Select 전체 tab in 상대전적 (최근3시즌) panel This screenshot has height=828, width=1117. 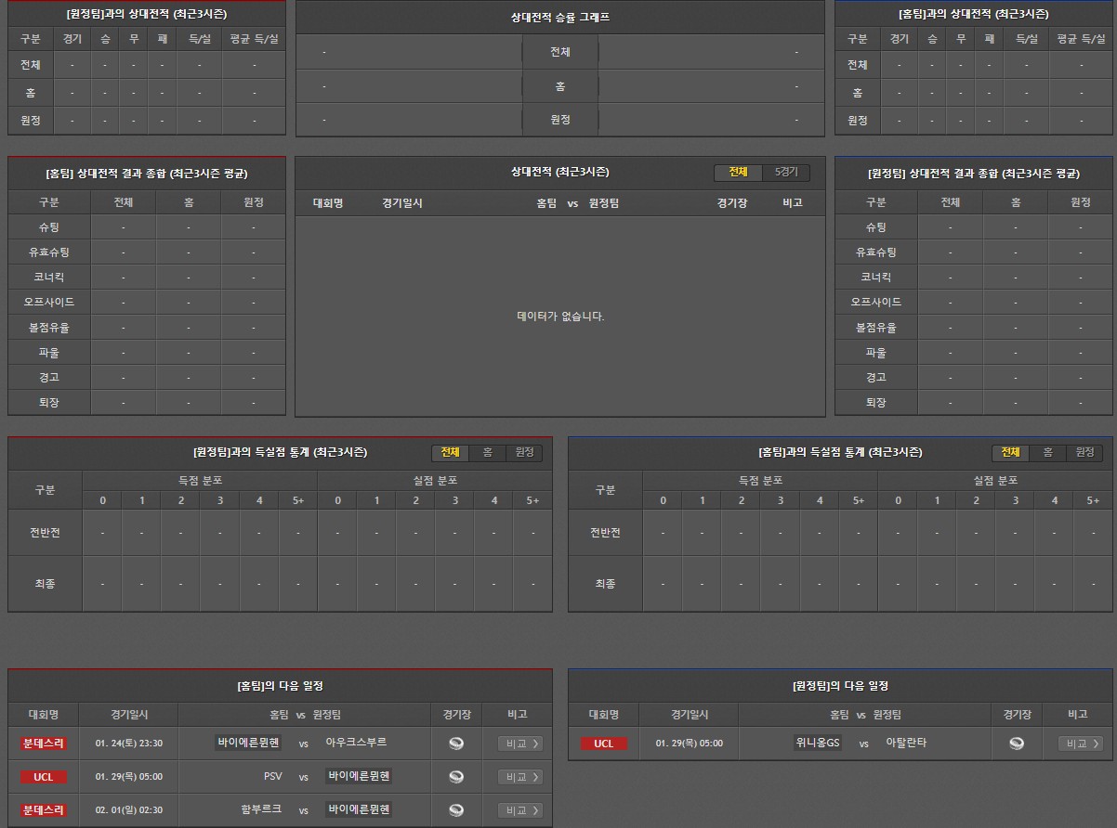pyautogui.click(x=738, y=173)
